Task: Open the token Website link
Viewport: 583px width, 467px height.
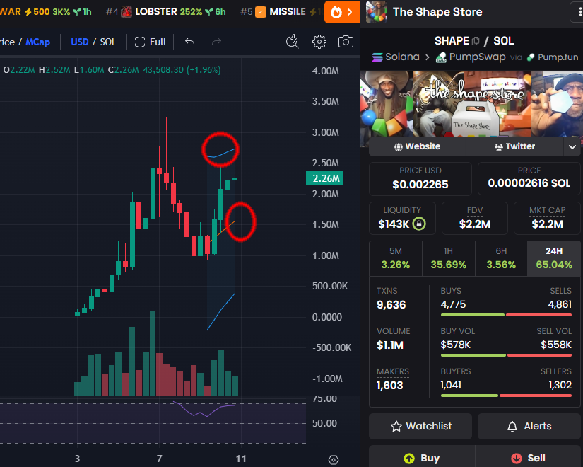Action: click(x=417, y=146)
